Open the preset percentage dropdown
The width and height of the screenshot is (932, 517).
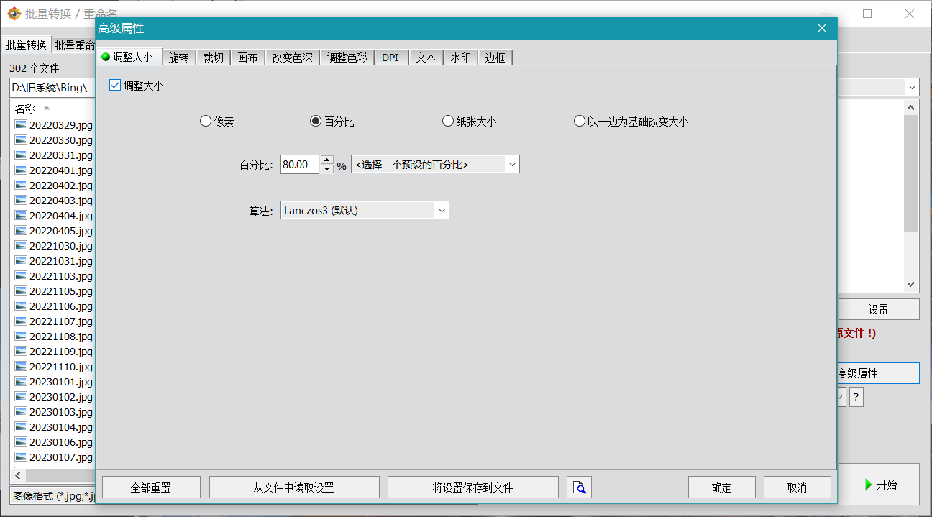coord(512,165)
